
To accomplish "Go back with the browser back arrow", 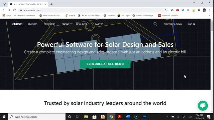I will 4,10.
